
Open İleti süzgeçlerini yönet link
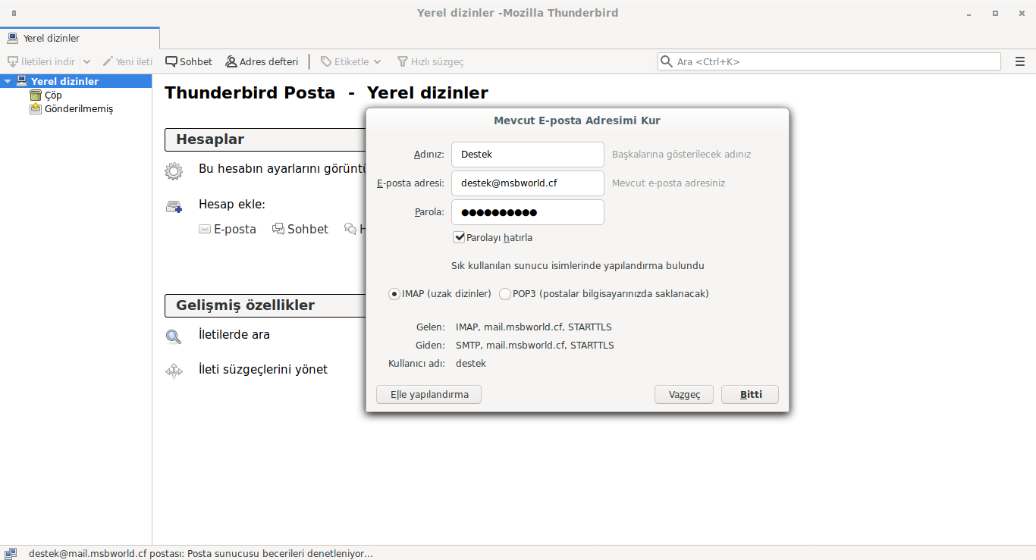pyautogui.click(x=263, y=369)
